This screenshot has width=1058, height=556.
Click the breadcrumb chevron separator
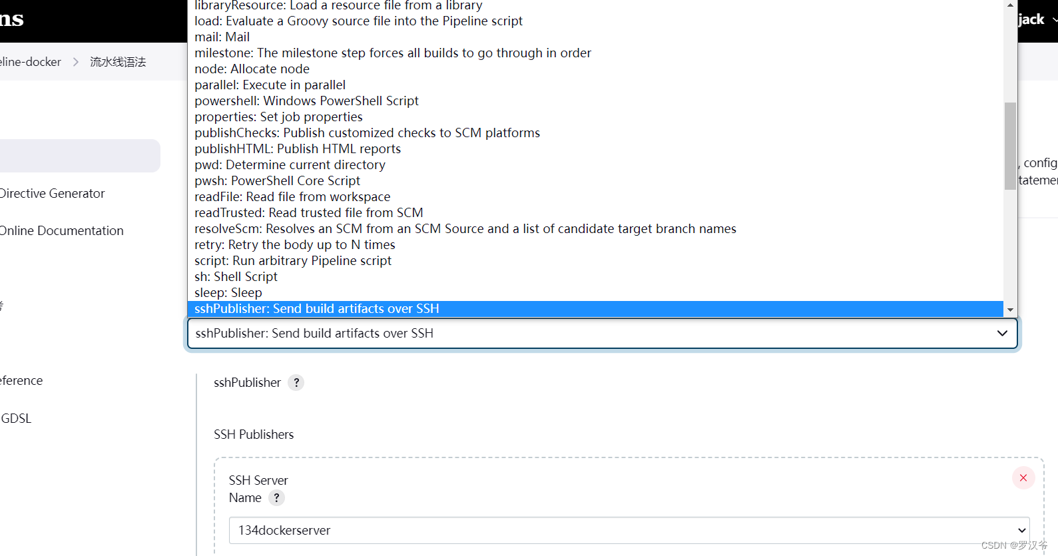pyautogui.click(x=75, y=62)
